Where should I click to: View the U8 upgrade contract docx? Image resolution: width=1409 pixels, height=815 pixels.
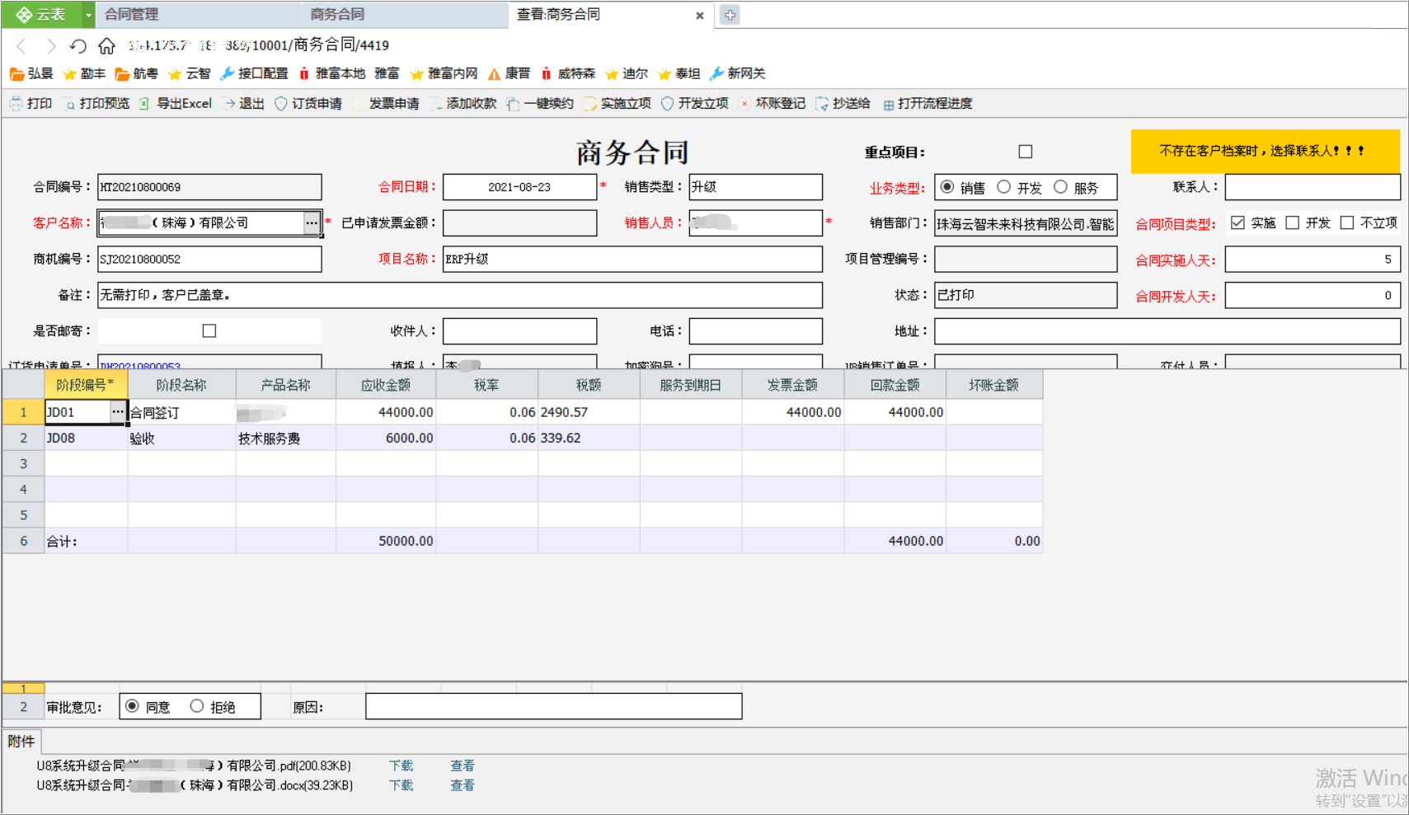pyautogui.click(x=462, y=786)
